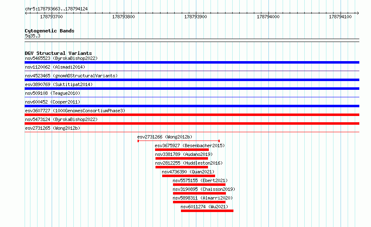Image resolution: width=371 pixels, height=227 pixels.
Task: Select red bar under nsv5898311
Action: (199, 202)
